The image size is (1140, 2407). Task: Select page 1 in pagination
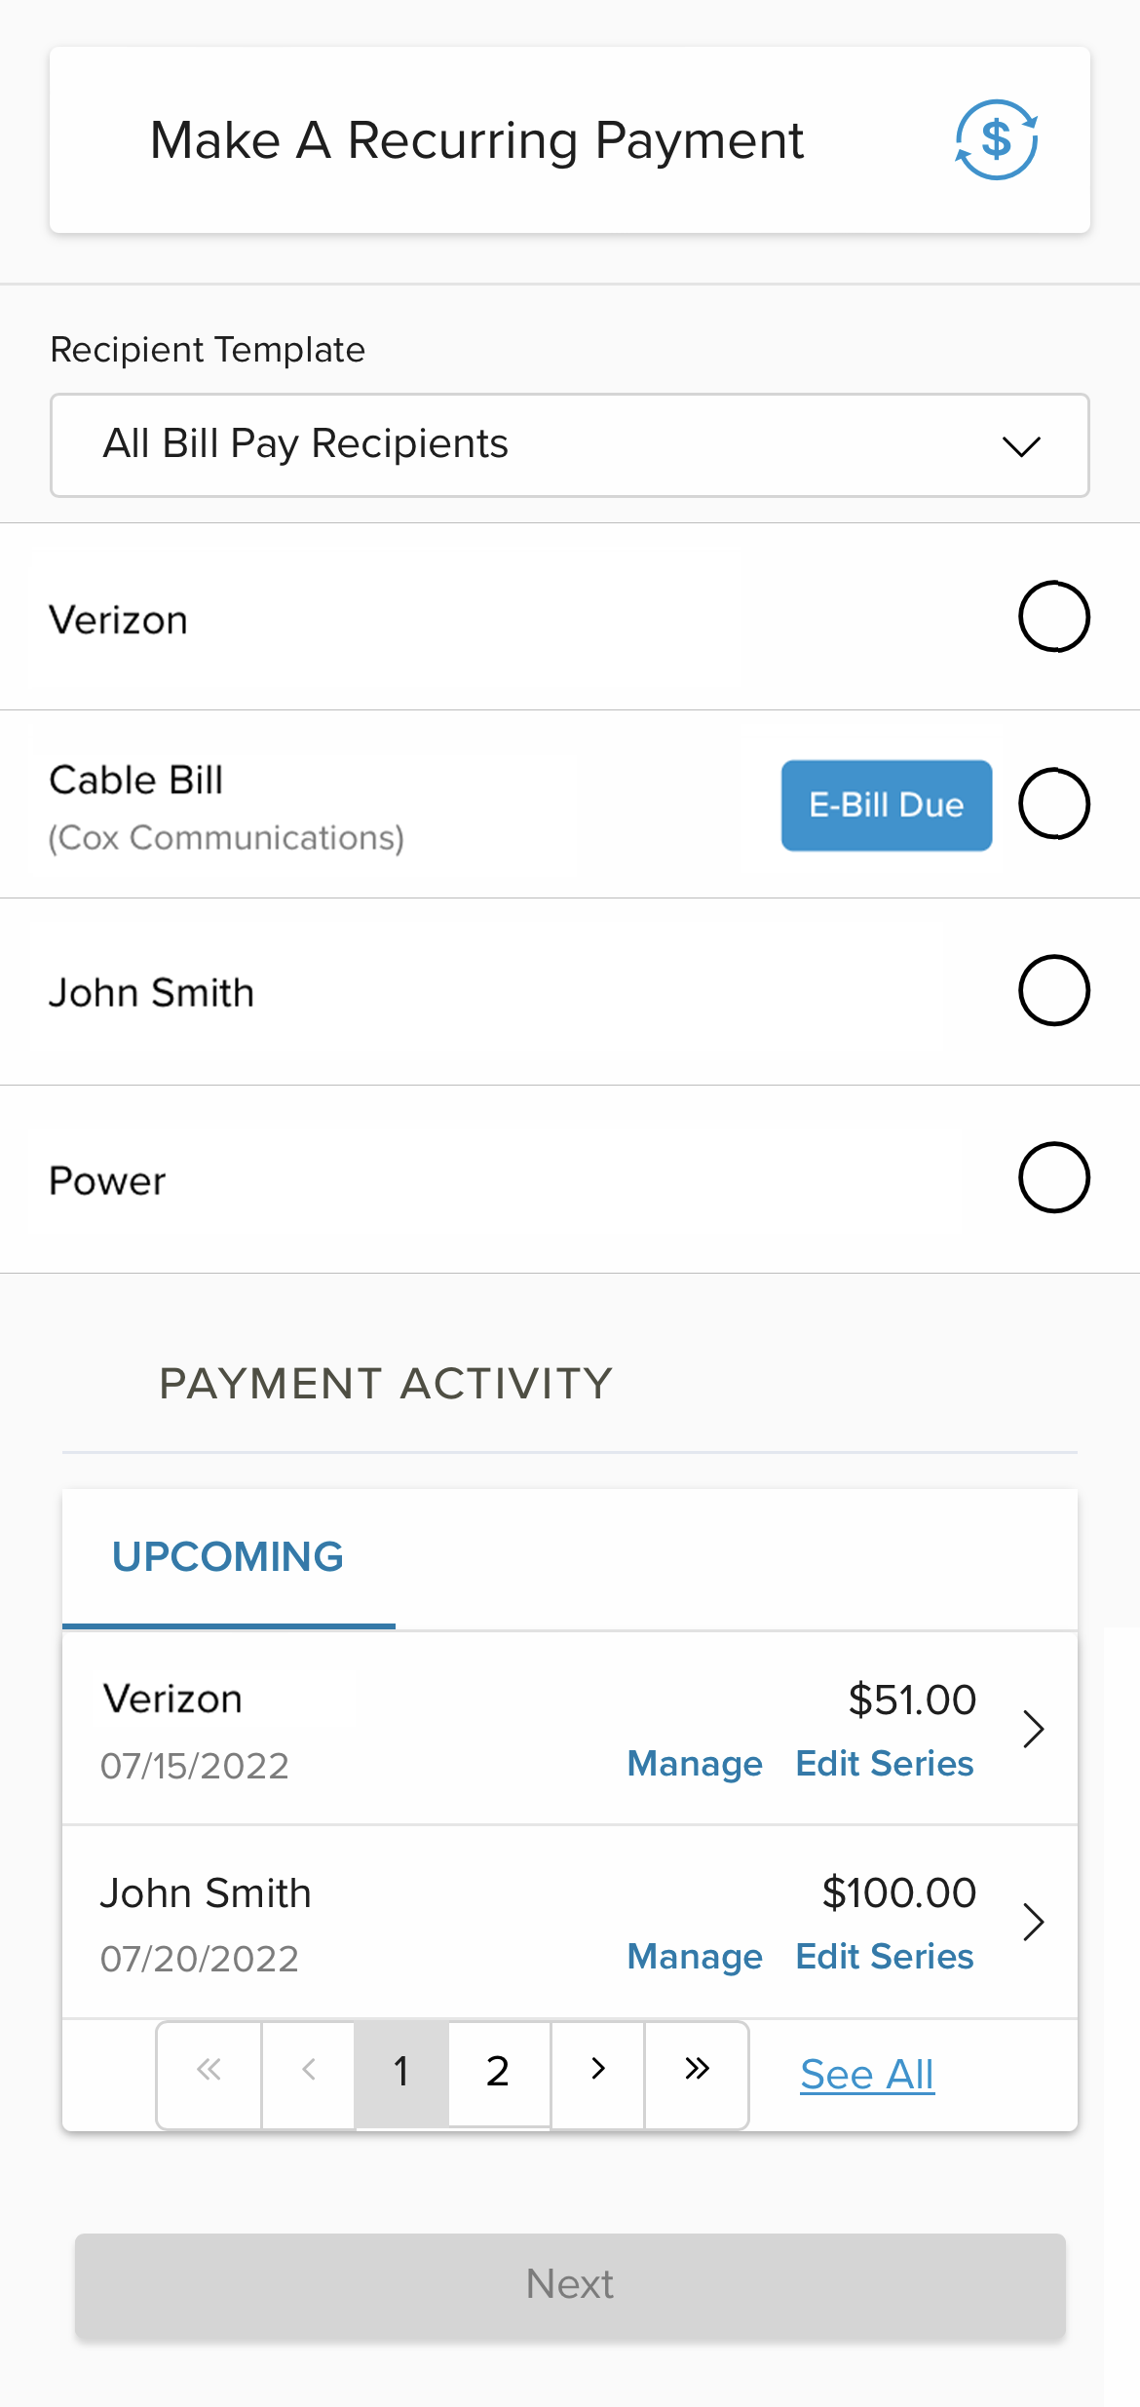point(401,2072)
